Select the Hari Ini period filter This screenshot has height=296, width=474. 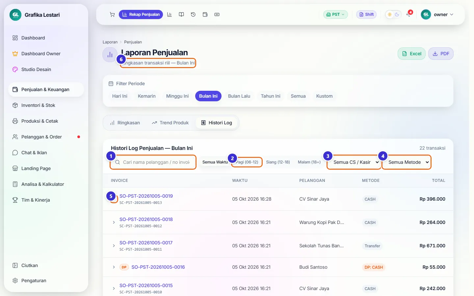pyautogui.click(x=120, y=96)
